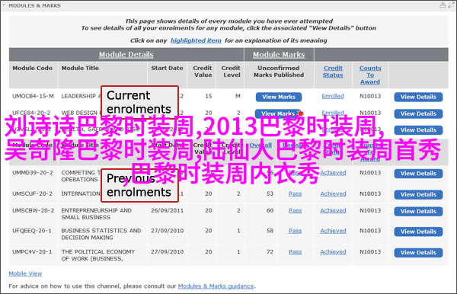Open Modules & Marks guidance link
Viewport: 457px width, 294px height.
tap(216, 286)
